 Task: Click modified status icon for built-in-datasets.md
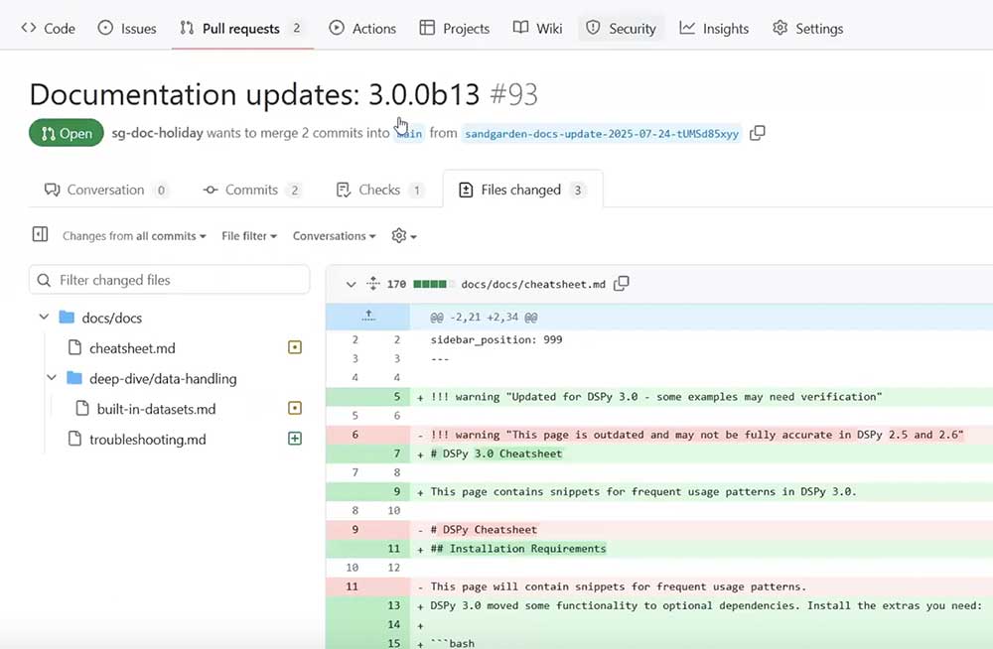[x=295, y=408]
